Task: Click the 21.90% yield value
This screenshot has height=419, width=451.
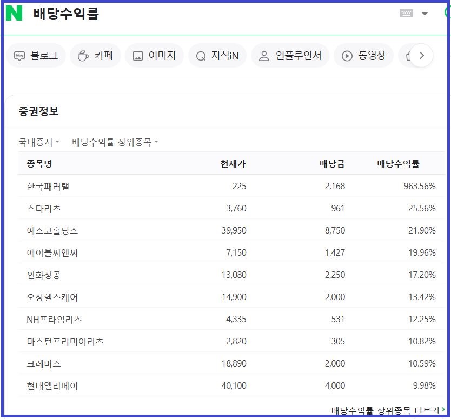Action: pos(422,230)
